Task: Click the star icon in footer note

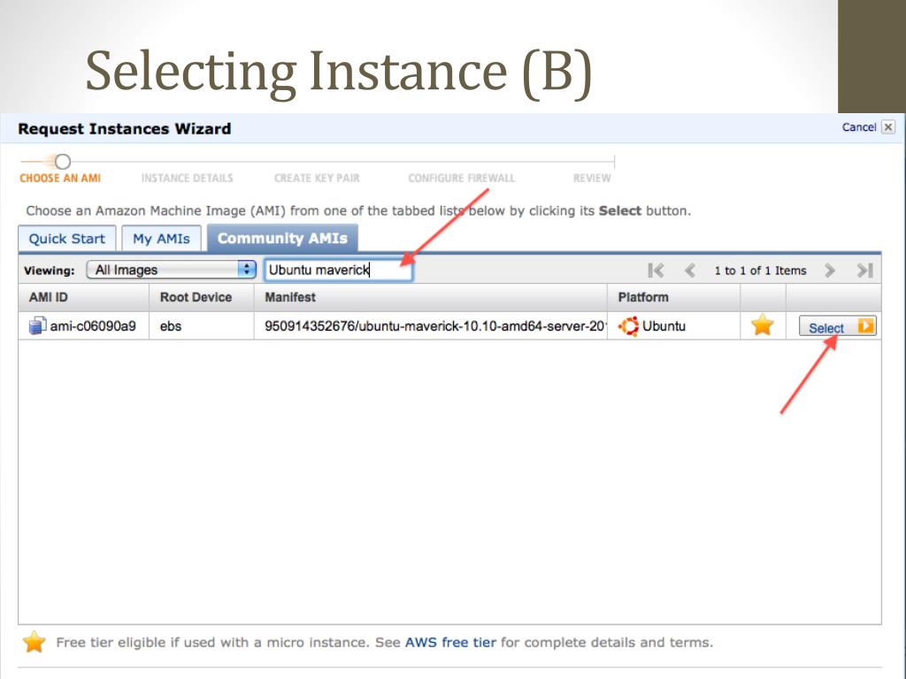Action: (35, 643)
